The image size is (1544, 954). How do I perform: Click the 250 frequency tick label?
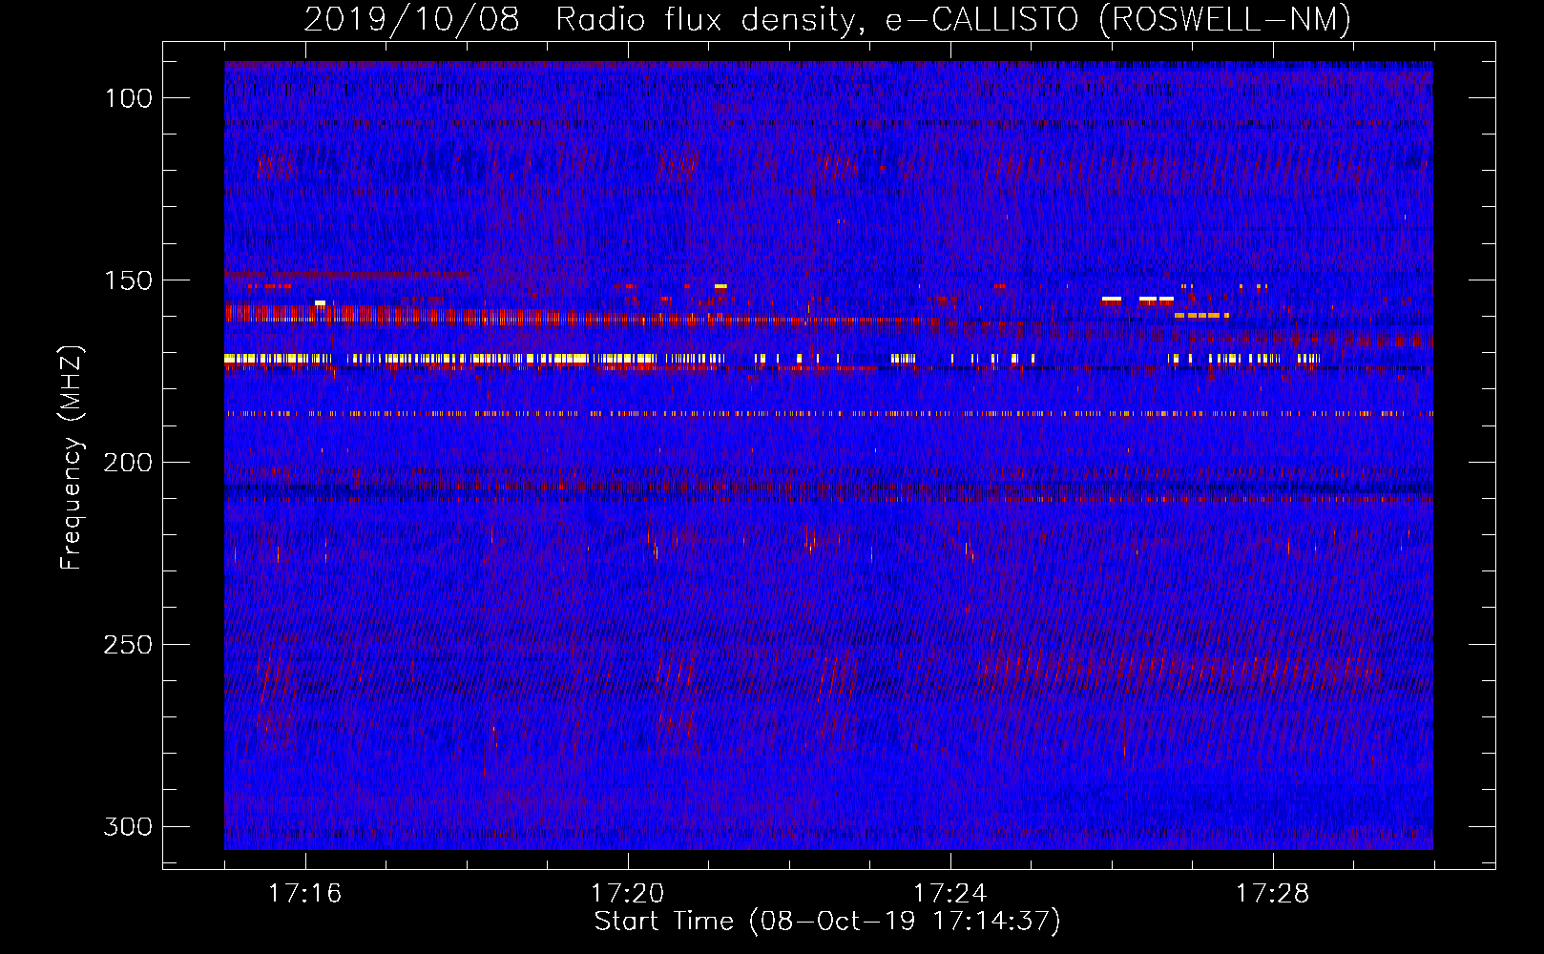point(128,645)
